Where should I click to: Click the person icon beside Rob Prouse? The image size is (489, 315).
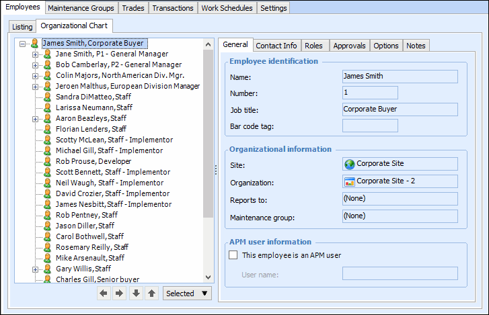[x=48, y=161]
